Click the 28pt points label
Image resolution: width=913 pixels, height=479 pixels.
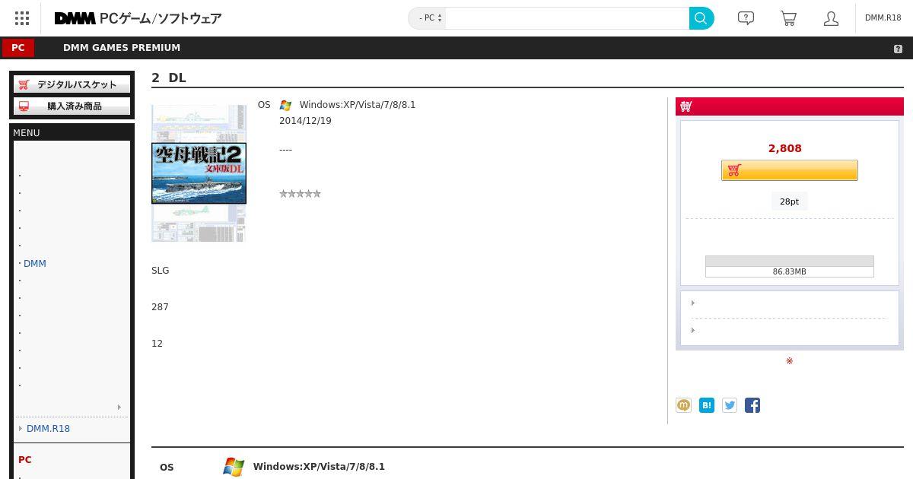click(789, 201)
